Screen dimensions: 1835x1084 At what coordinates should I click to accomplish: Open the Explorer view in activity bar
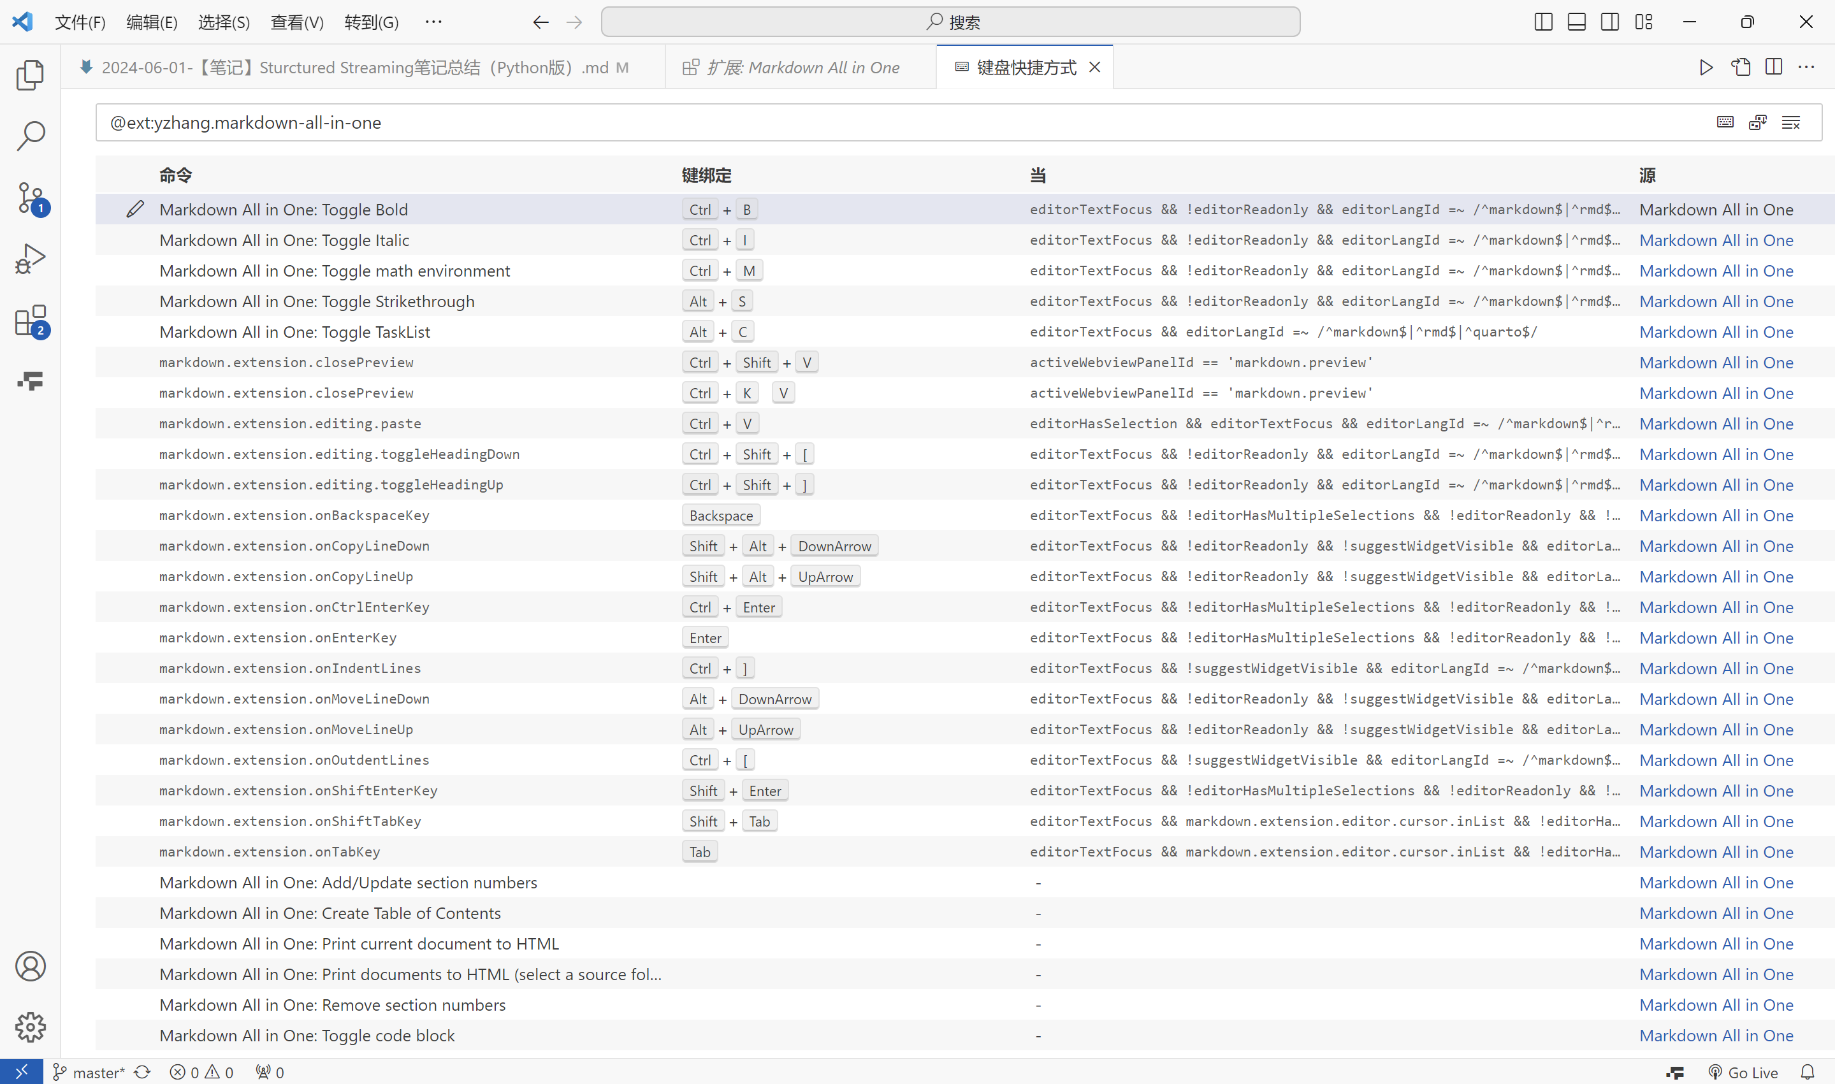tap(30, 75)
